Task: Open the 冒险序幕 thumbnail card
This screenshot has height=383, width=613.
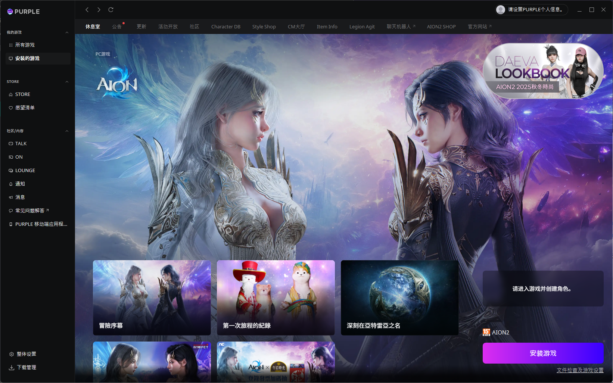Action: pyautogui.click(x=152, y=298)
